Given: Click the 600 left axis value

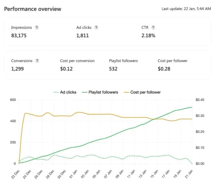Looking at the screenshot, I should coord(13,100).
